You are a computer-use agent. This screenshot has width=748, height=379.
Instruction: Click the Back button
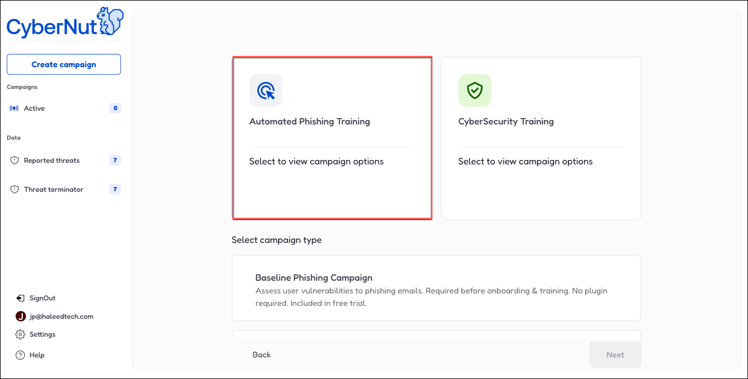tap(261, 355)
